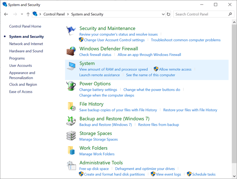Open Change User Account Control settings
The height and width of the screenshot is (179, 237).
[114, 40]
